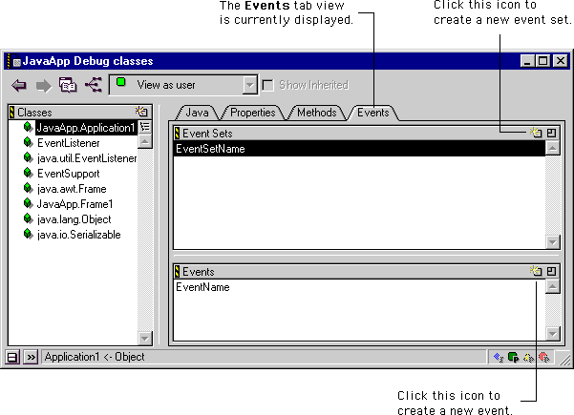This screenshot has height=415, width=574.
Task: Click the yellow status bar icon
Action: click(528, 358)
